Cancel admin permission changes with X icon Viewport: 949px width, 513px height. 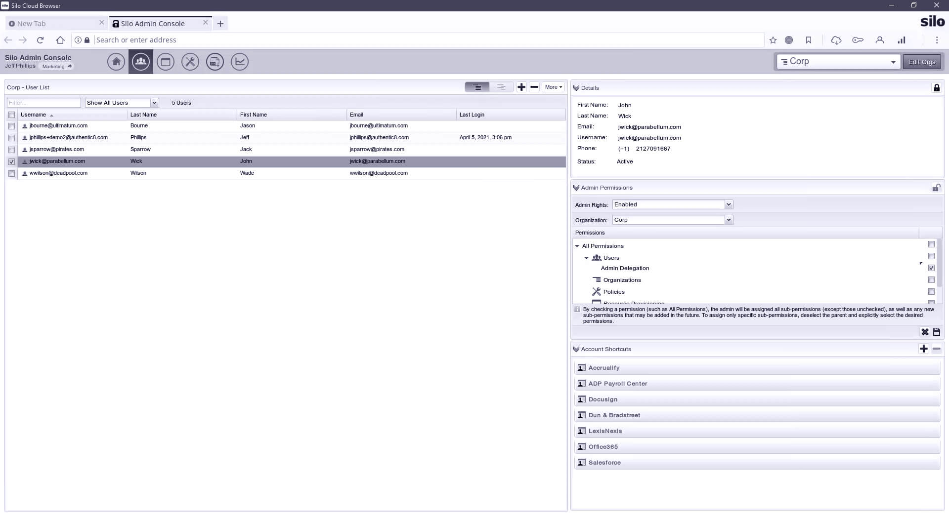click(925, 332)
